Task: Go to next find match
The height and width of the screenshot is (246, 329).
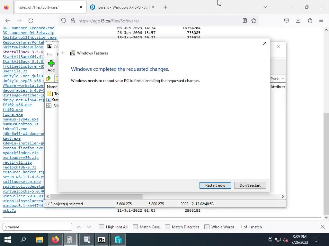Action: [x=89, y=227]
